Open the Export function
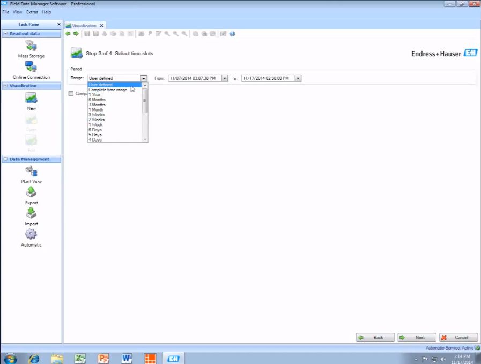481x364 pixels. [x=31, y=196]
